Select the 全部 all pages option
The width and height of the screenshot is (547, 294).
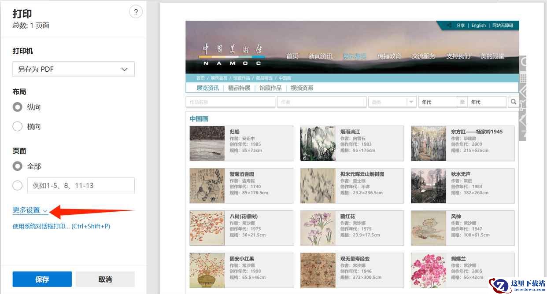(x=18, y=166)
